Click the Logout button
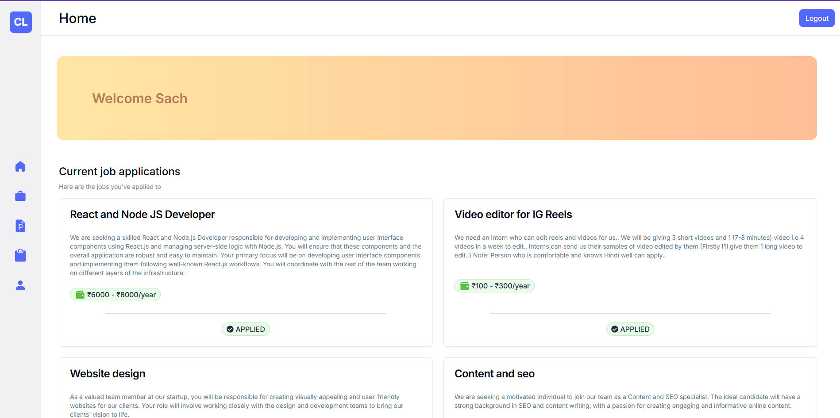The height and width of the screenshot is (418, 840). point(817,18)
